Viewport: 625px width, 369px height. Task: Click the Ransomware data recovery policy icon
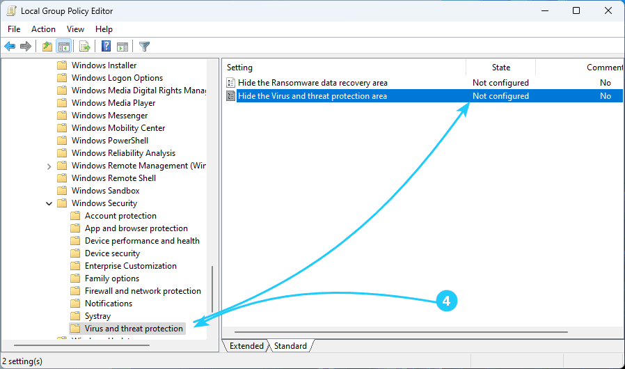point(231,83)
